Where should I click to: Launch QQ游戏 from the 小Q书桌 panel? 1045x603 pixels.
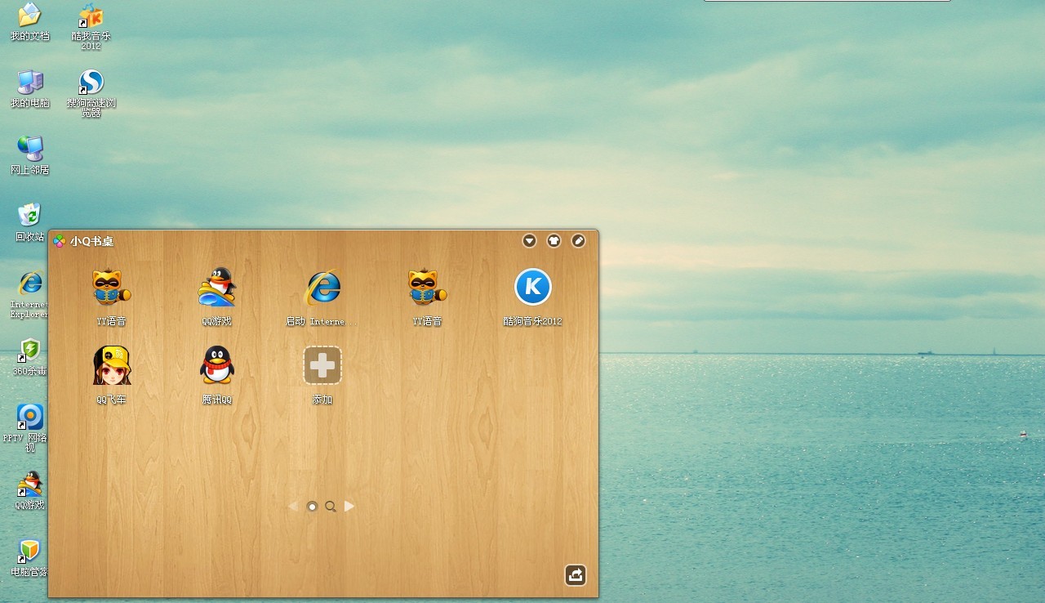pyautogui.click(x=216, y=288)
